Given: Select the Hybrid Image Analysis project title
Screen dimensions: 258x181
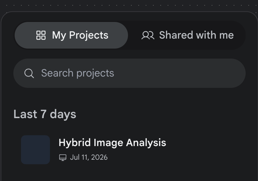Looking at the screenshot, I should 112,142.
